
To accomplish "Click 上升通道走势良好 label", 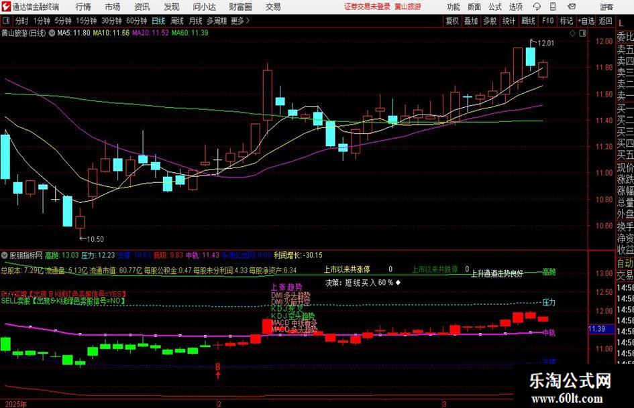I will coord(497,274).
